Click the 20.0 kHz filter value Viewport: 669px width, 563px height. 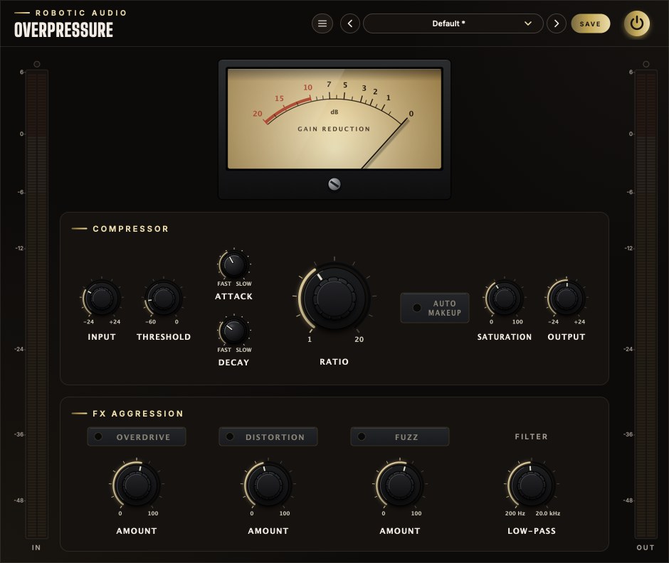pyautogui.click(x=548, y=513)
